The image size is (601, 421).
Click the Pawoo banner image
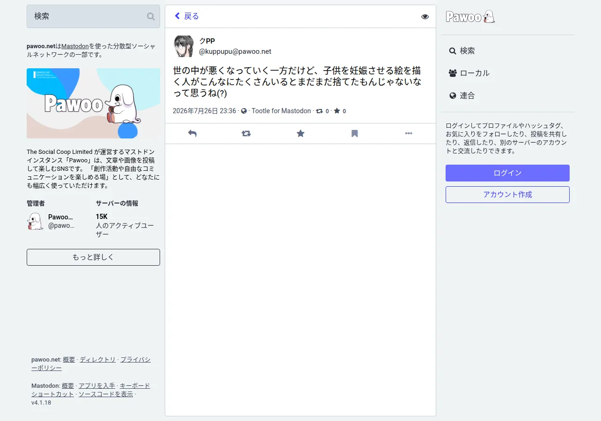pyautogui.click(x=93, y=103)
